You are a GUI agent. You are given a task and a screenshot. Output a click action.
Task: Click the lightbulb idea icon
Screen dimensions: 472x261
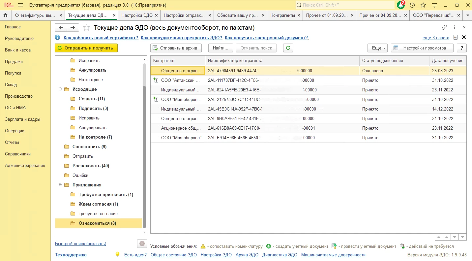coord(117,255)
